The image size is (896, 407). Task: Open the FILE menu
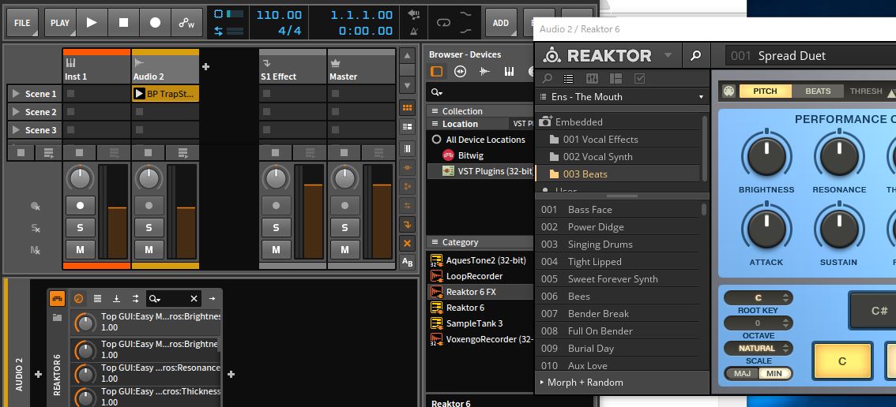click(x=22, y=23)
